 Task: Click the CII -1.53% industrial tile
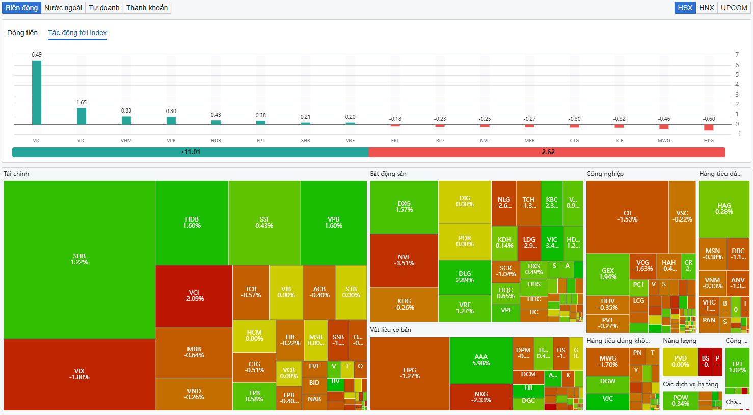[x=627, y=216]
